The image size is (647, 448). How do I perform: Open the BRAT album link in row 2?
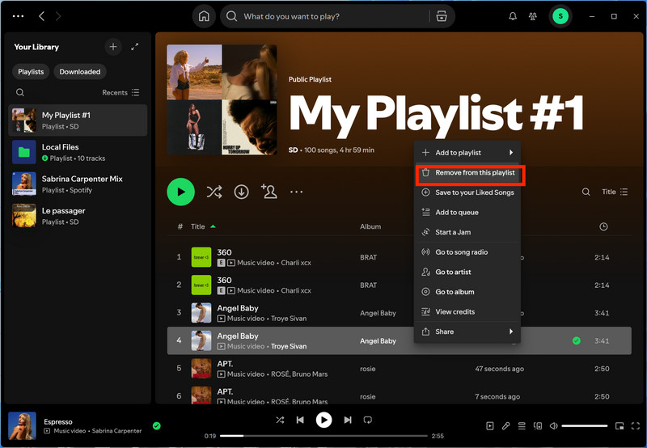(x=368, y=285)
